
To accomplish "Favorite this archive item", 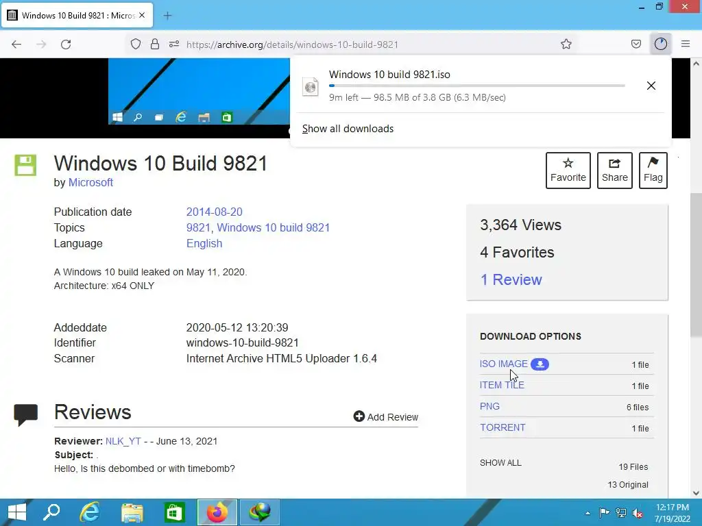I will coord(568,171).
